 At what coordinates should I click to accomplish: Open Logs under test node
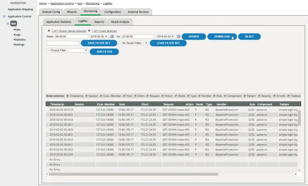[x=17, y=35]
